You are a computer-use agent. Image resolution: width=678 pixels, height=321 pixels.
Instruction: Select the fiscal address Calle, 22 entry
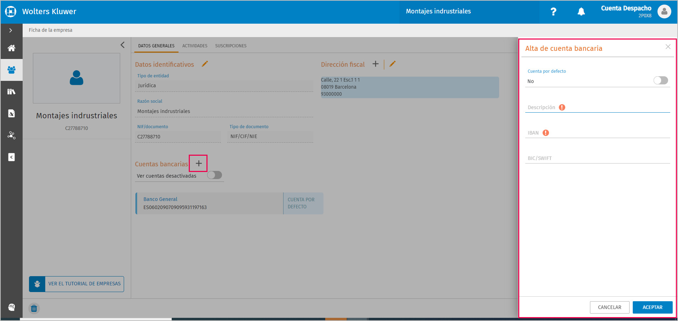(410, 87)
